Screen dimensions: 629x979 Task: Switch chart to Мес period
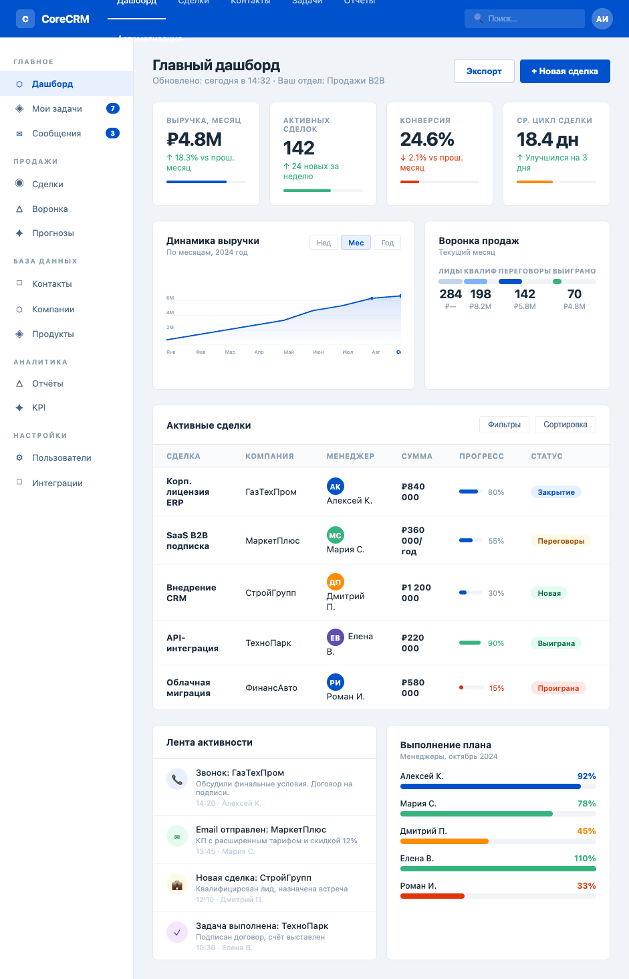(356, 243)
